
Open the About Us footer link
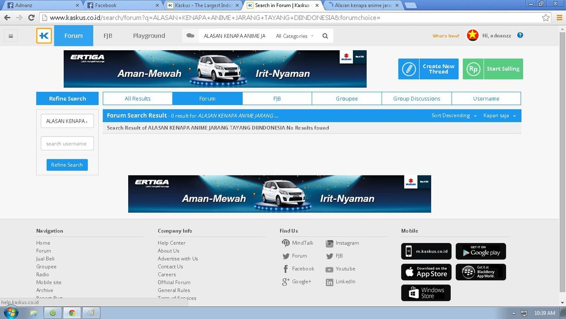(168, 251)
